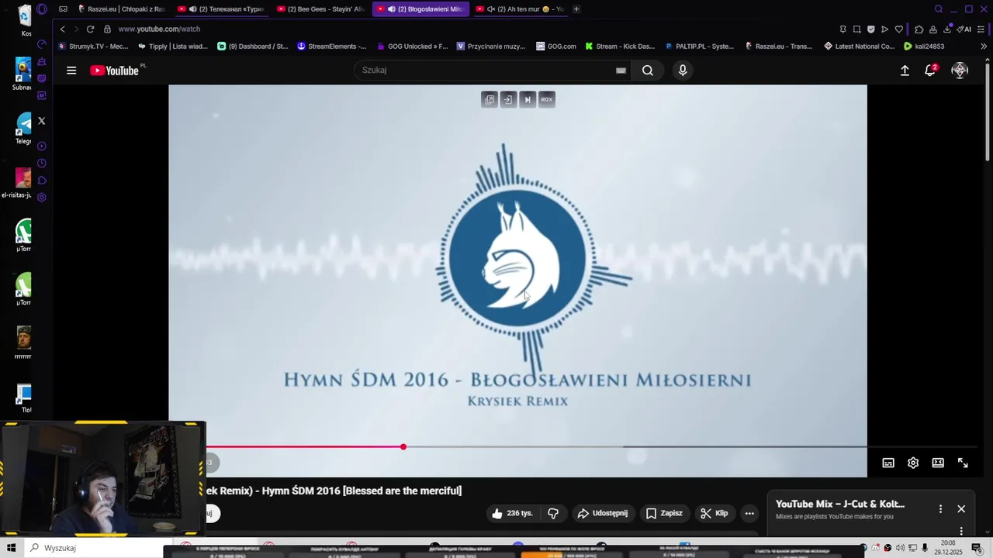Reload the YouTube page

[x=90, y=29]
